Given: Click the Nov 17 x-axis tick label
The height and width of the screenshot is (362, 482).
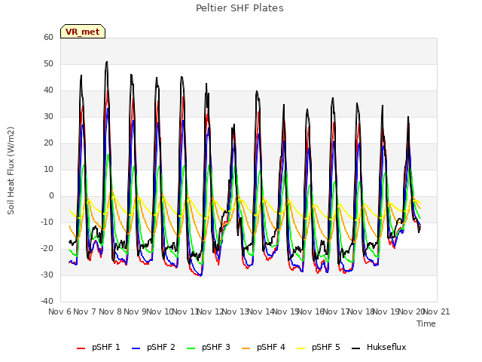Looking at the screenshot, I should click(x=336, y=311).
